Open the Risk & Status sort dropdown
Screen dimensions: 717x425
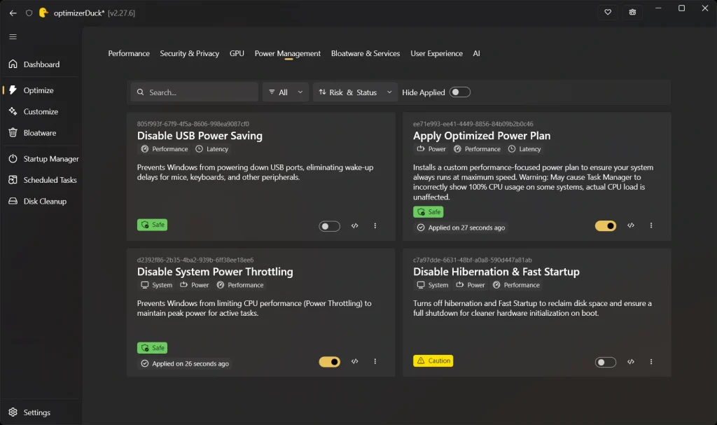click(355, 92)
